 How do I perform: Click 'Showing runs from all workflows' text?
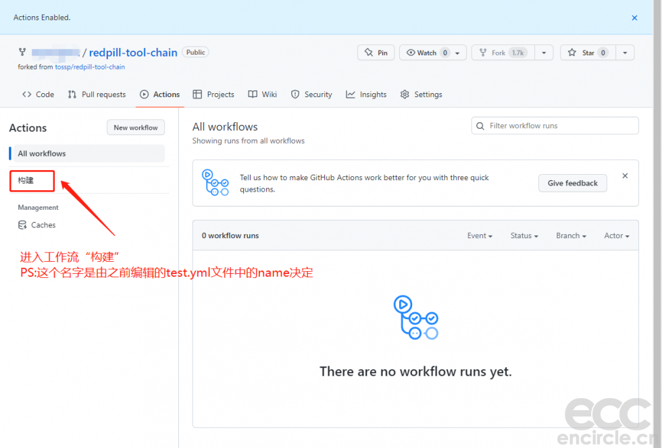coord(249,141)
